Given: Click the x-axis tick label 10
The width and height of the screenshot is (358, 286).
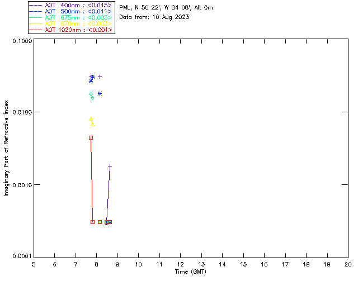Looking at the screenshot, I should pyautogui.click(x=138, y=264).
